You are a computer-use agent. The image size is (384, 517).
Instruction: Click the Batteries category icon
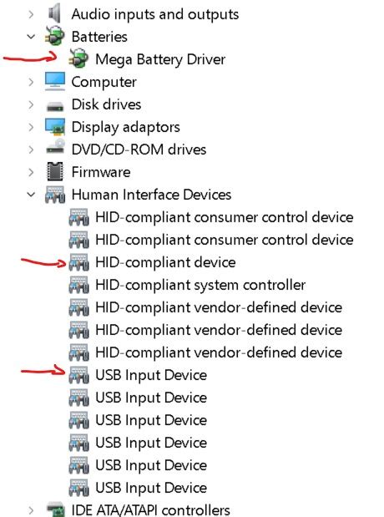(x=55, y=36)
